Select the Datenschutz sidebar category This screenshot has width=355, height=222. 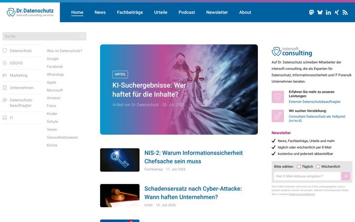click(x=21, y=51)
